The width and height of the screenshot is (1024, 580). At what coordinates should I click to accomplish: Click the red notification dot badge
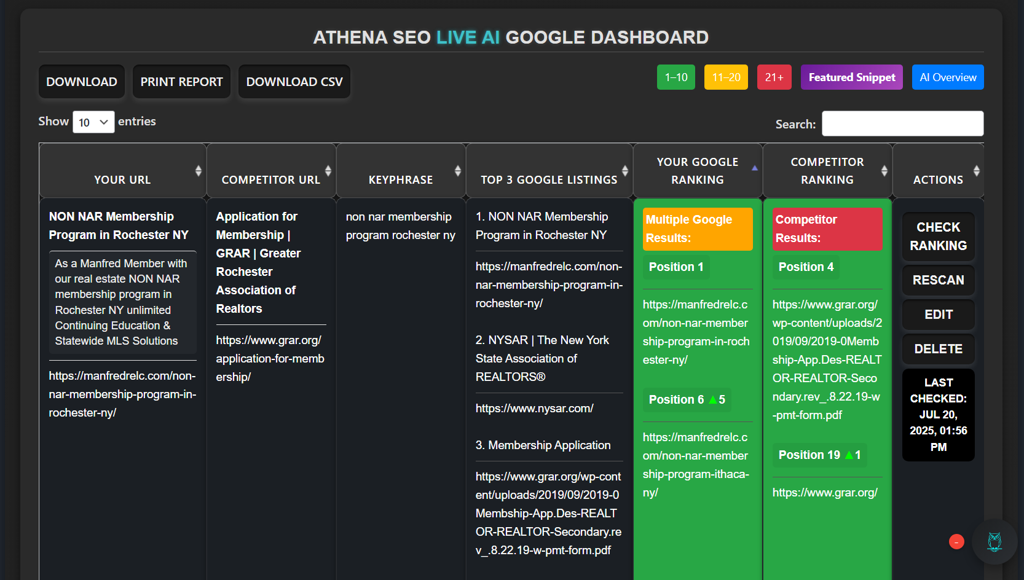pyautogui.click(x=956, y=542)
